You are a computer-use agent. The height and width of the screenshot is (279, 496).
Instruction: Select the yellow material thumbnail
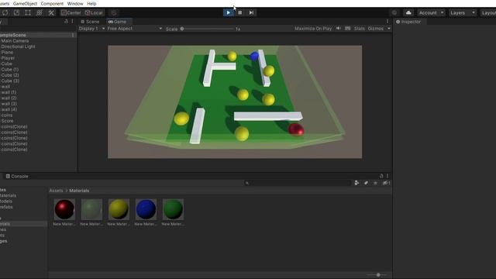pyautogui.click(x=119, y=209)
